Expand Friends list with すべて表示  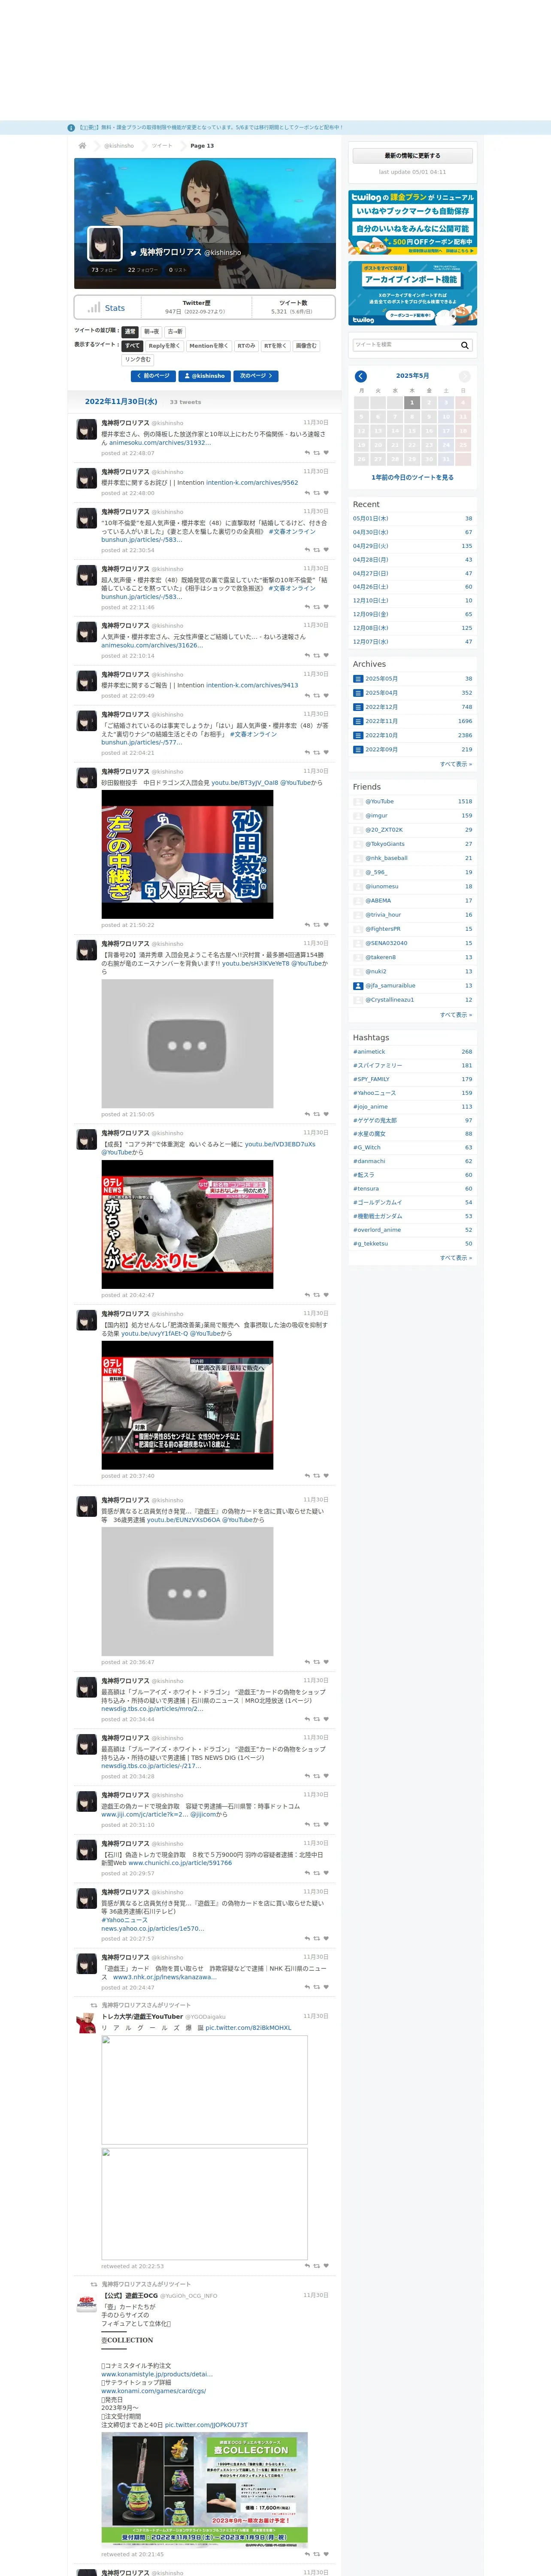click(x=456, y=1014)
